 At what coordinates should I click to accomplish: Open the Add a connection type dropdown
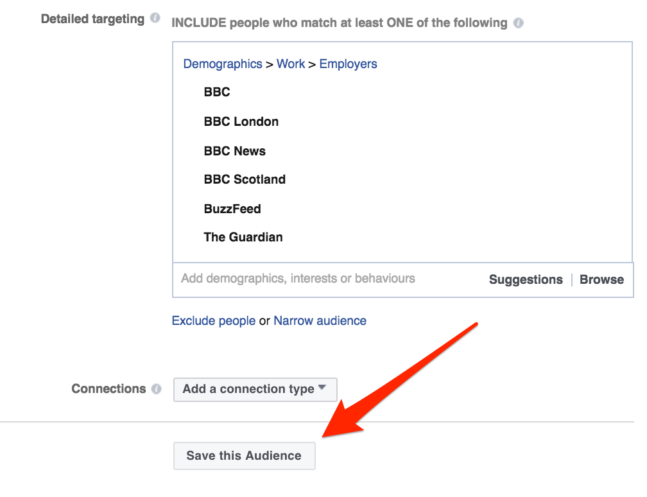click(x=255, y=389)
